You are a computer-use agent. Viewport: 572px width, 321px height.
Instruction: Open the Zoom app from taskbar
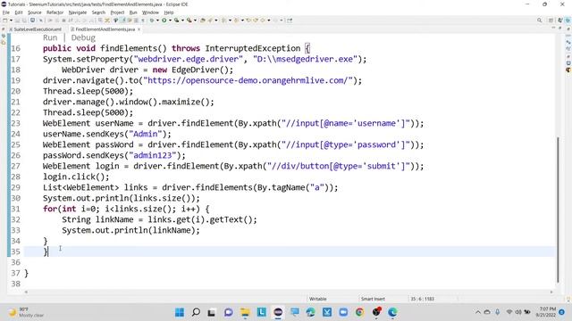[x=343, y=312]
